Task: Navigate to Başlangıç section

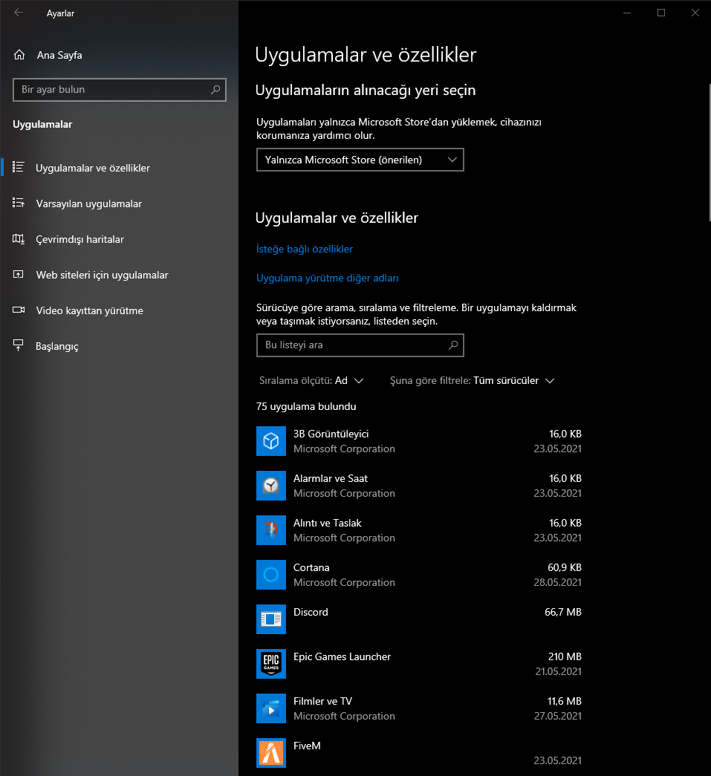Action: click(57, 346)
